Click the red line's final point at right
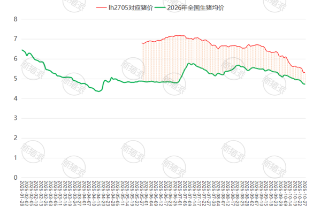The width and height of the screenshot is (321, 214). 305,73
